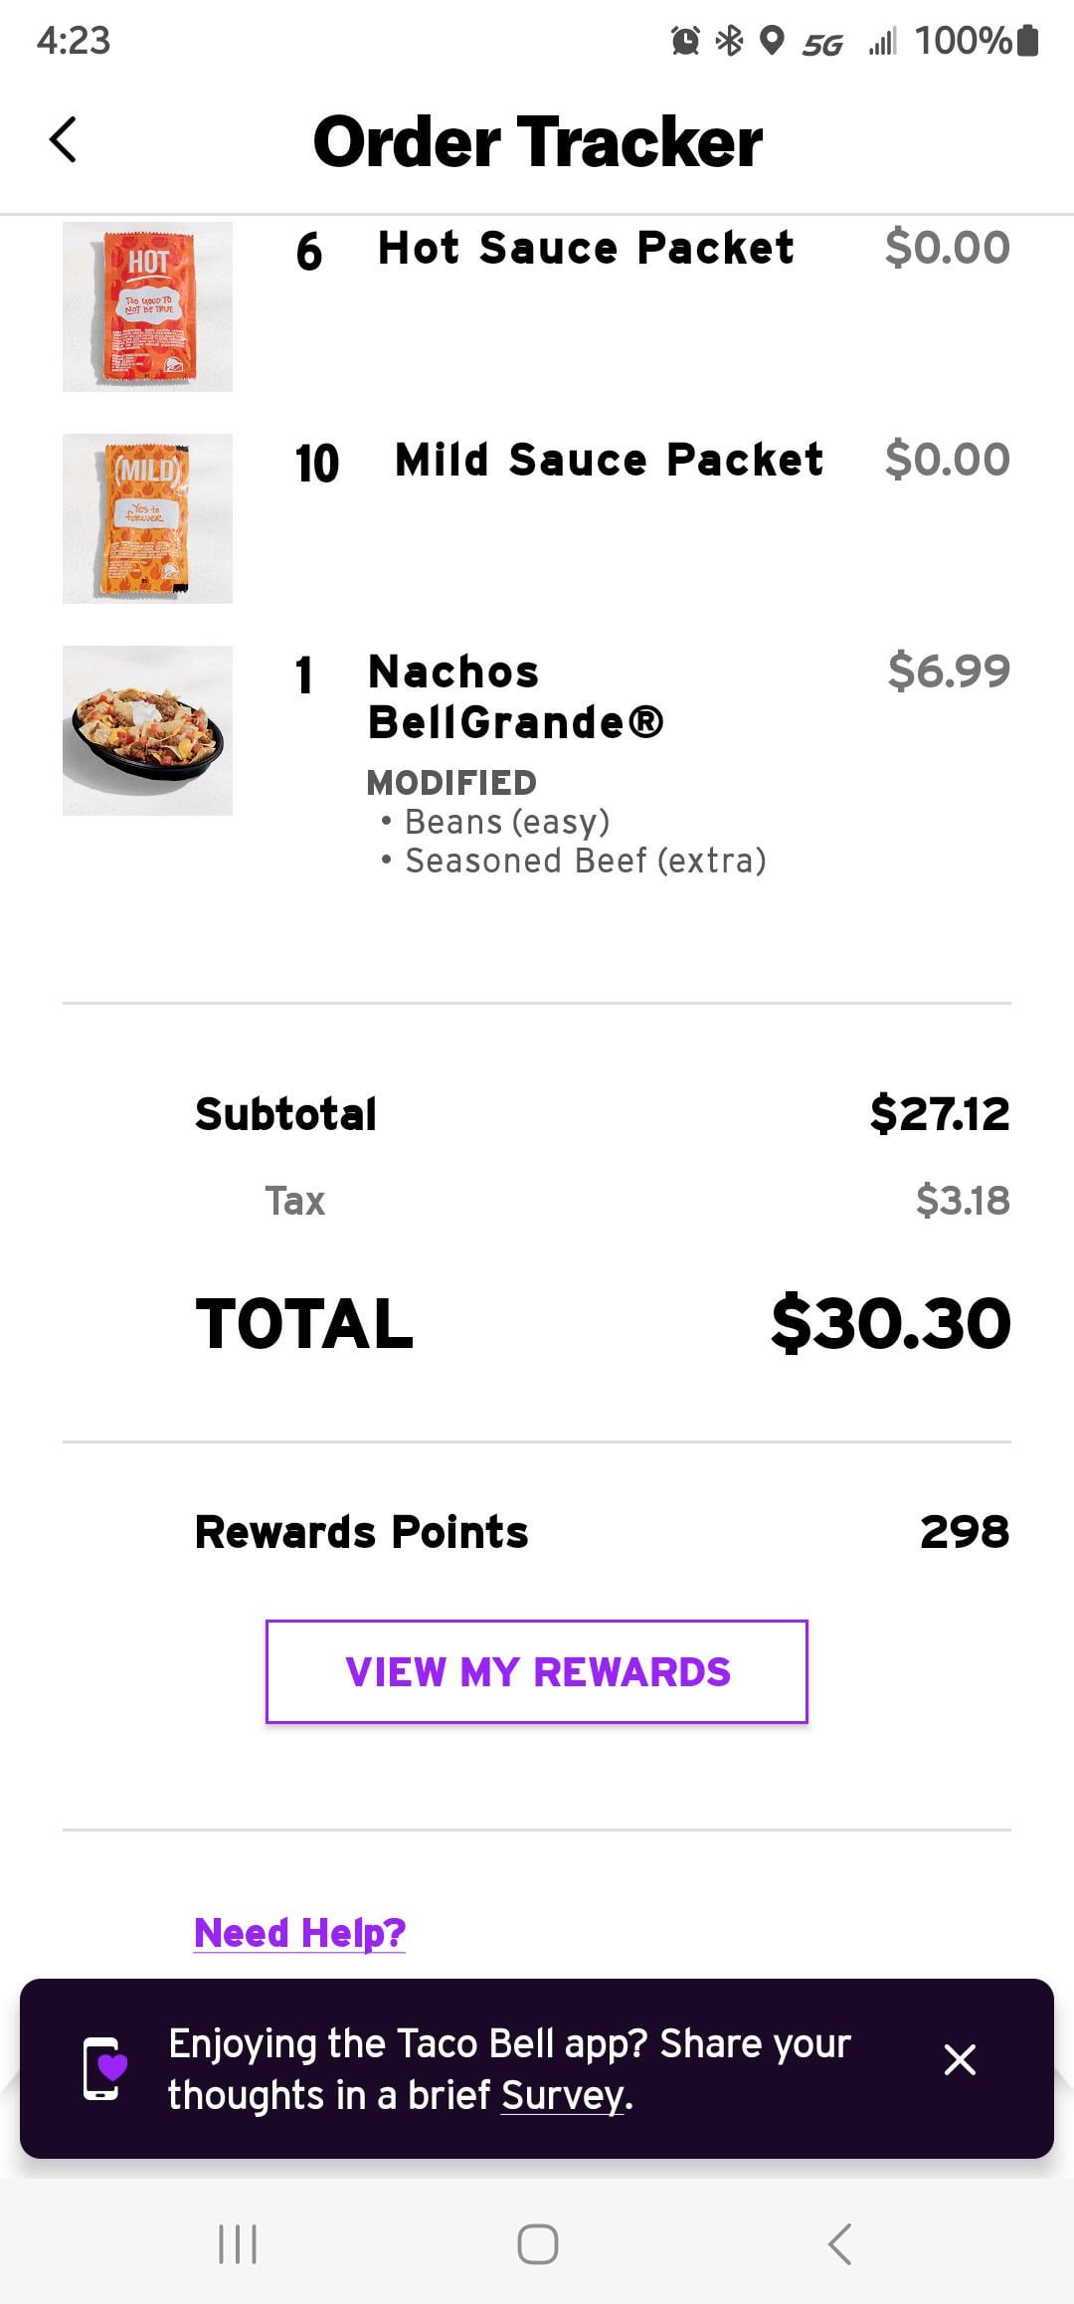This screenshot has height=2304, width=1074.
Task: Tap the Mild Sauce Packet image
Action: coord(147,518)
